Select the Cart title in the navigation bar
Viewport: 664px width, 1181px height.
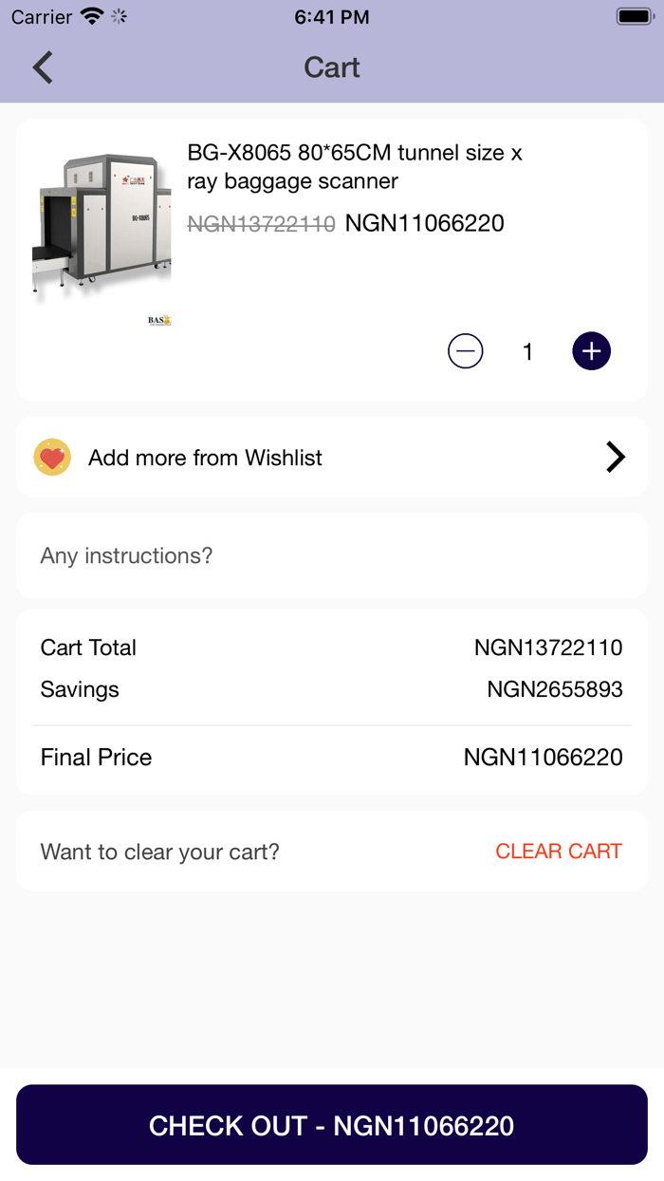(x=331, y=67)
